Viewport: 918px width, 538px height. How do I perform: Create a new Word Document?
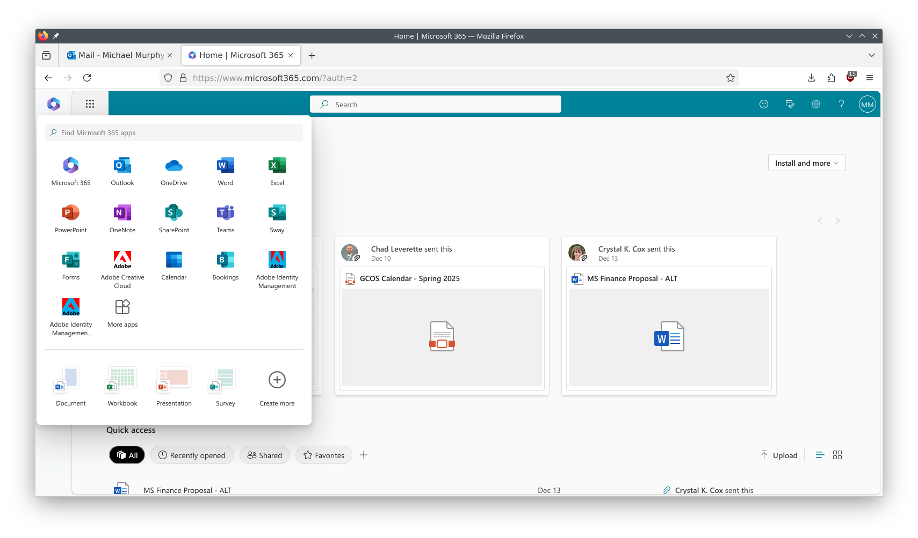(71, 386)
